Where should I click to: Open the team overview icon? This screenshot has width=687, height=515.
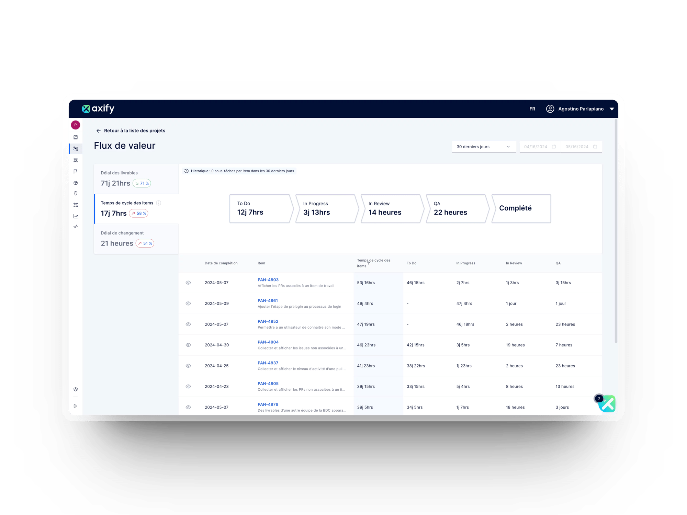(76, 160)
